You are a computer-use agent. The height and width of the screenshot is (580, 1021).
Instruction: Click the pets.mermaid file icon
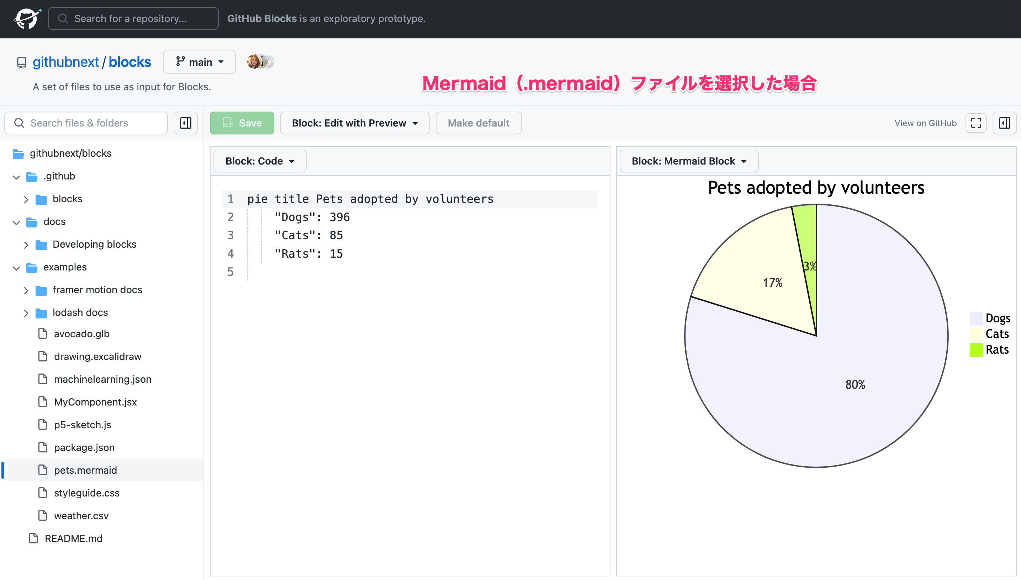[x=43, y=470]
